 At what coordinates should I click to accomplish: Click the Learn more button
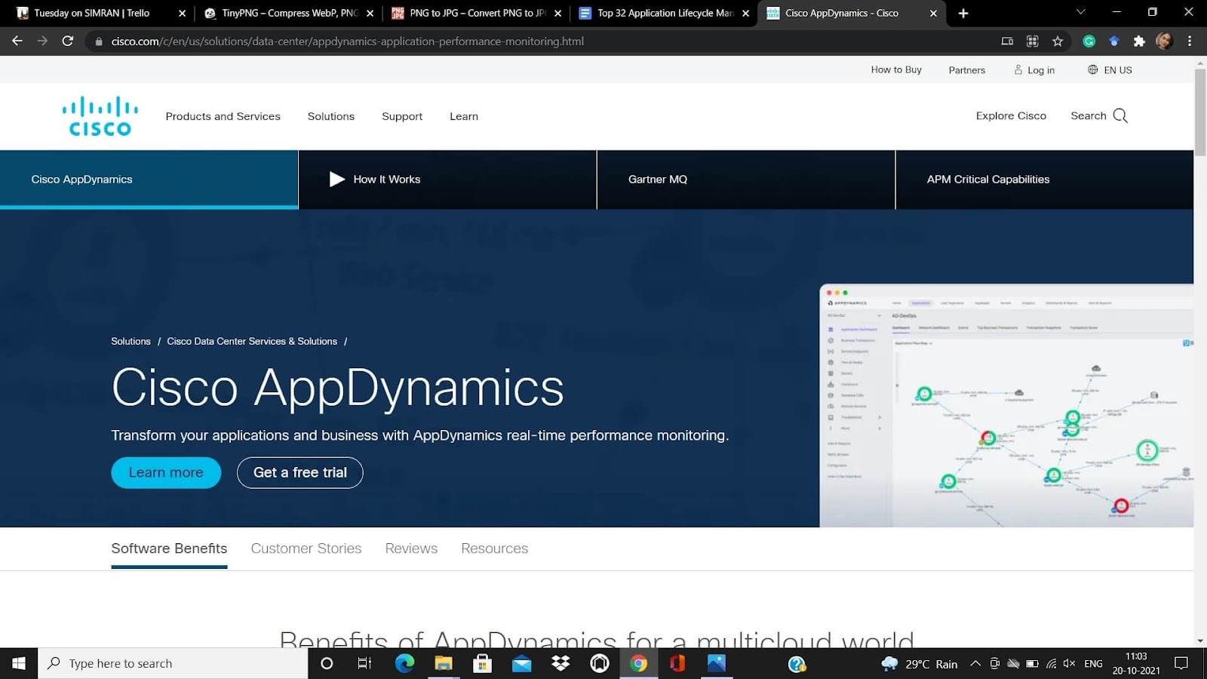point(166,472)
